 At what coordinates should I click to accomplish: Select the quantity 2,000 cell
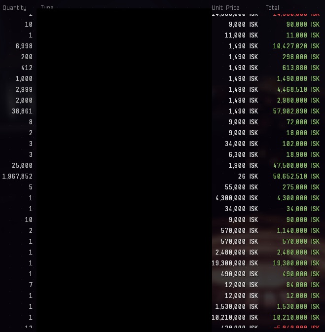coord(24,100)
